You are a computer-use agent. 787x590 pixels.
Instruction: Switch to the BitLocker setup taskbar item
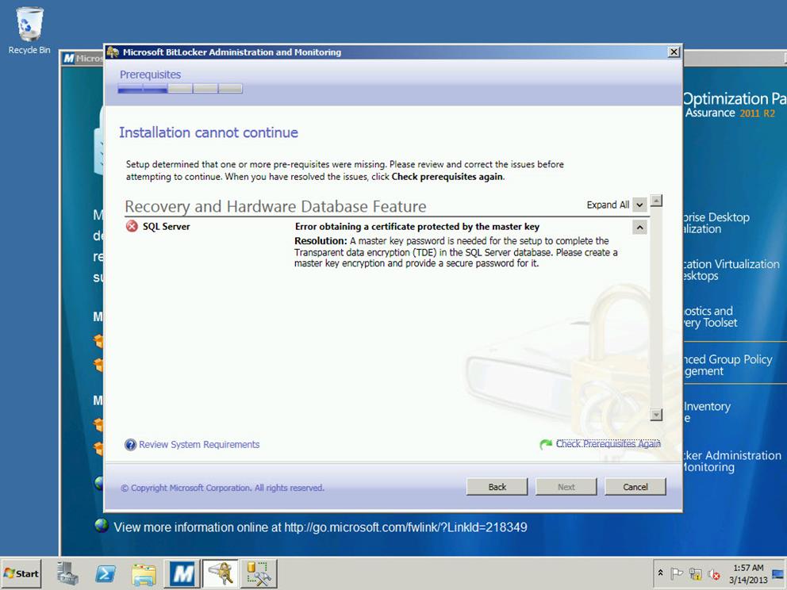coord(221,573)
